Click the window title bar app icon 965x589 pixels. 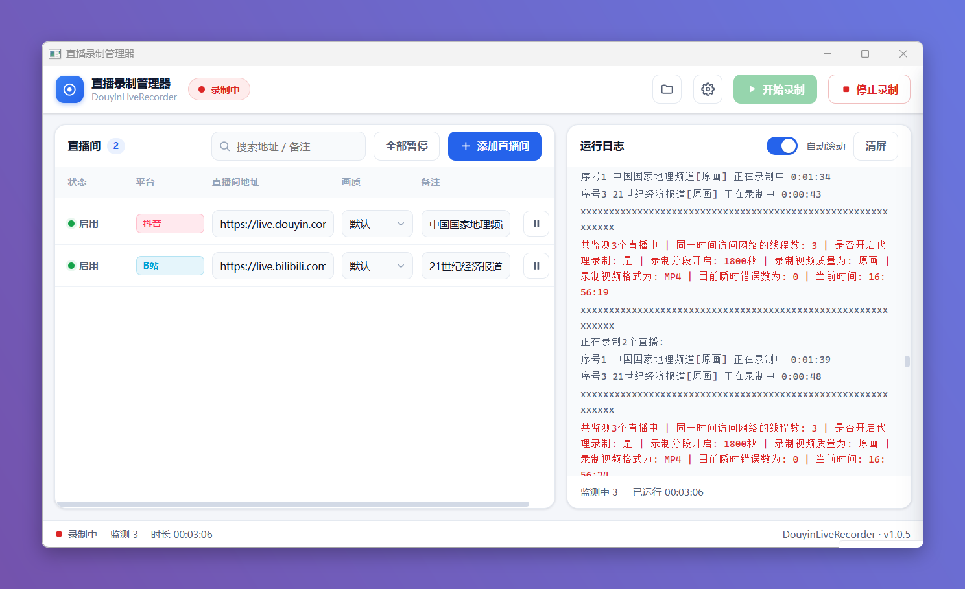pyautogui.click(x=55, y=54)
